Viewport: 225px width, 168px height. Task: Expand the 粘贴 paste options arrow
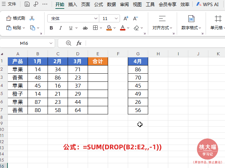click(24, 28)
